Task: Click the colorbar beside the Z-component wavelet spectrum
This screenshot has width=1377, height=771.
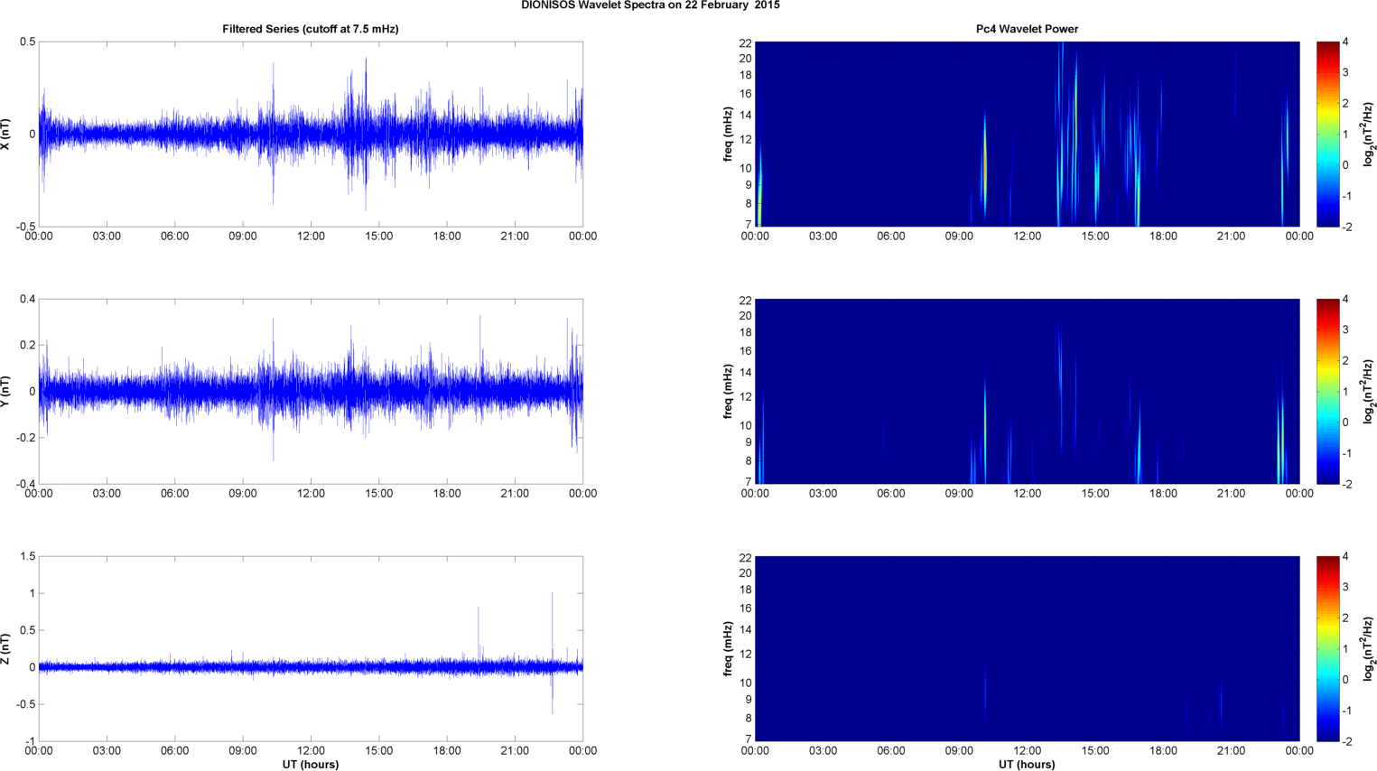Action: [x=1327, y=648]
